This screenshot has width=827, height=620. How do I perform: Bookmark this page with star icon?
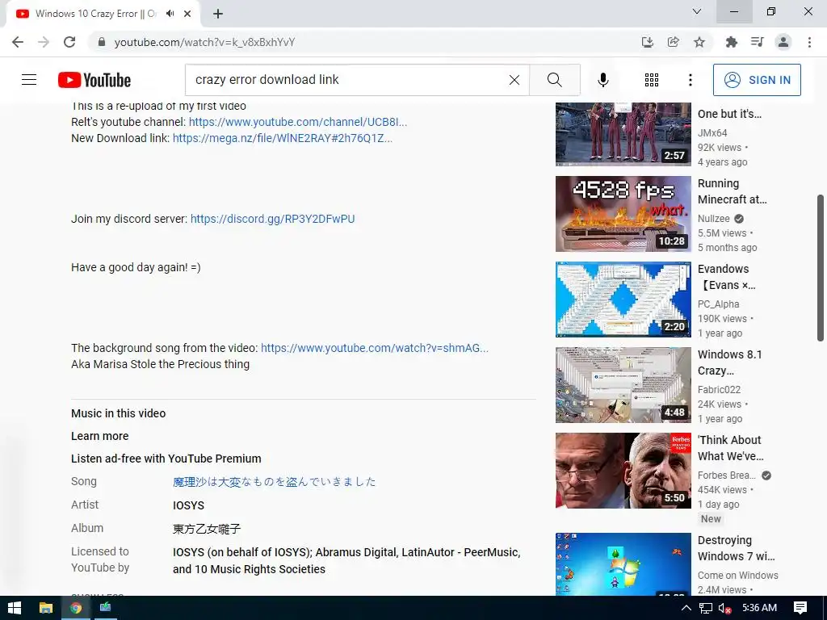(x=699, y=42)
